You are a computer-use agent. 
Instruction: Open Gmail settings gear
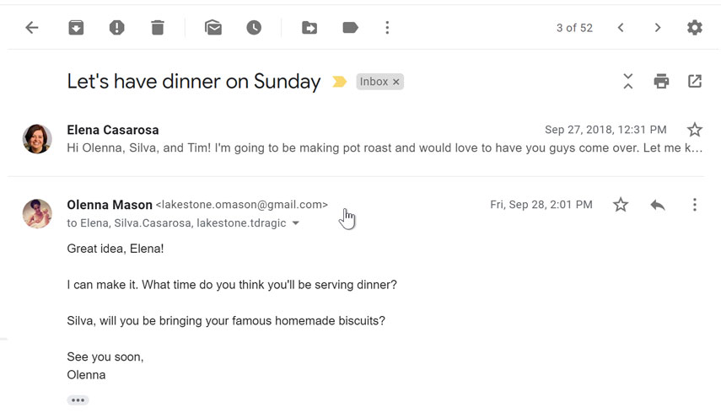(x=695, y=28)
